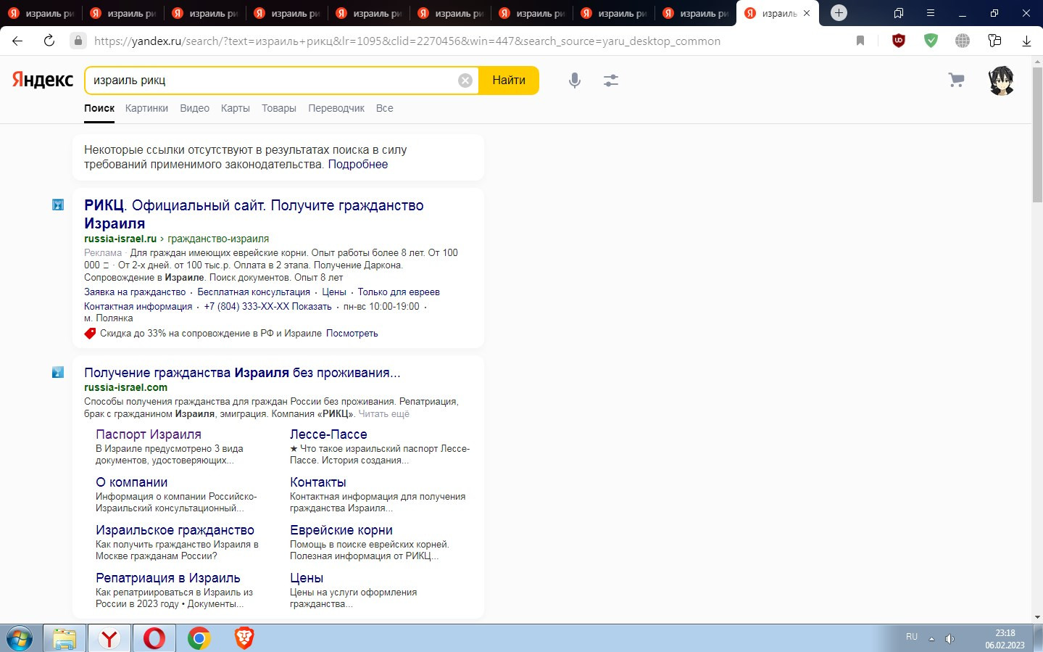Viewport: 1043px width, 652px height.
Task: Expand the snippet with Читать ещё
Action: click(383, 414)
